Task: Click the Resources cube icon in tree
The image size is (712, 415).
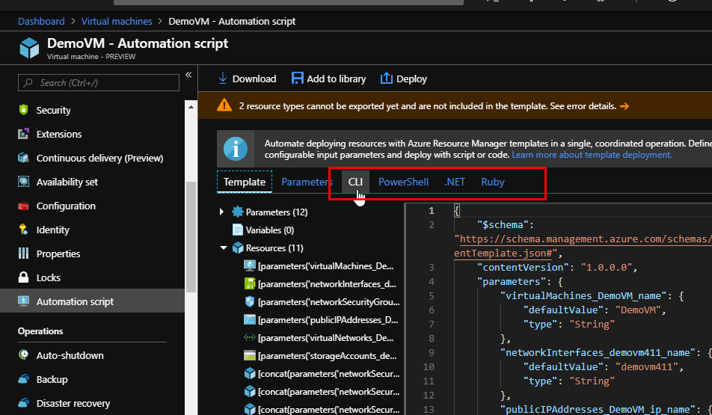Action: pyautogui.click(x=238, y=248)
